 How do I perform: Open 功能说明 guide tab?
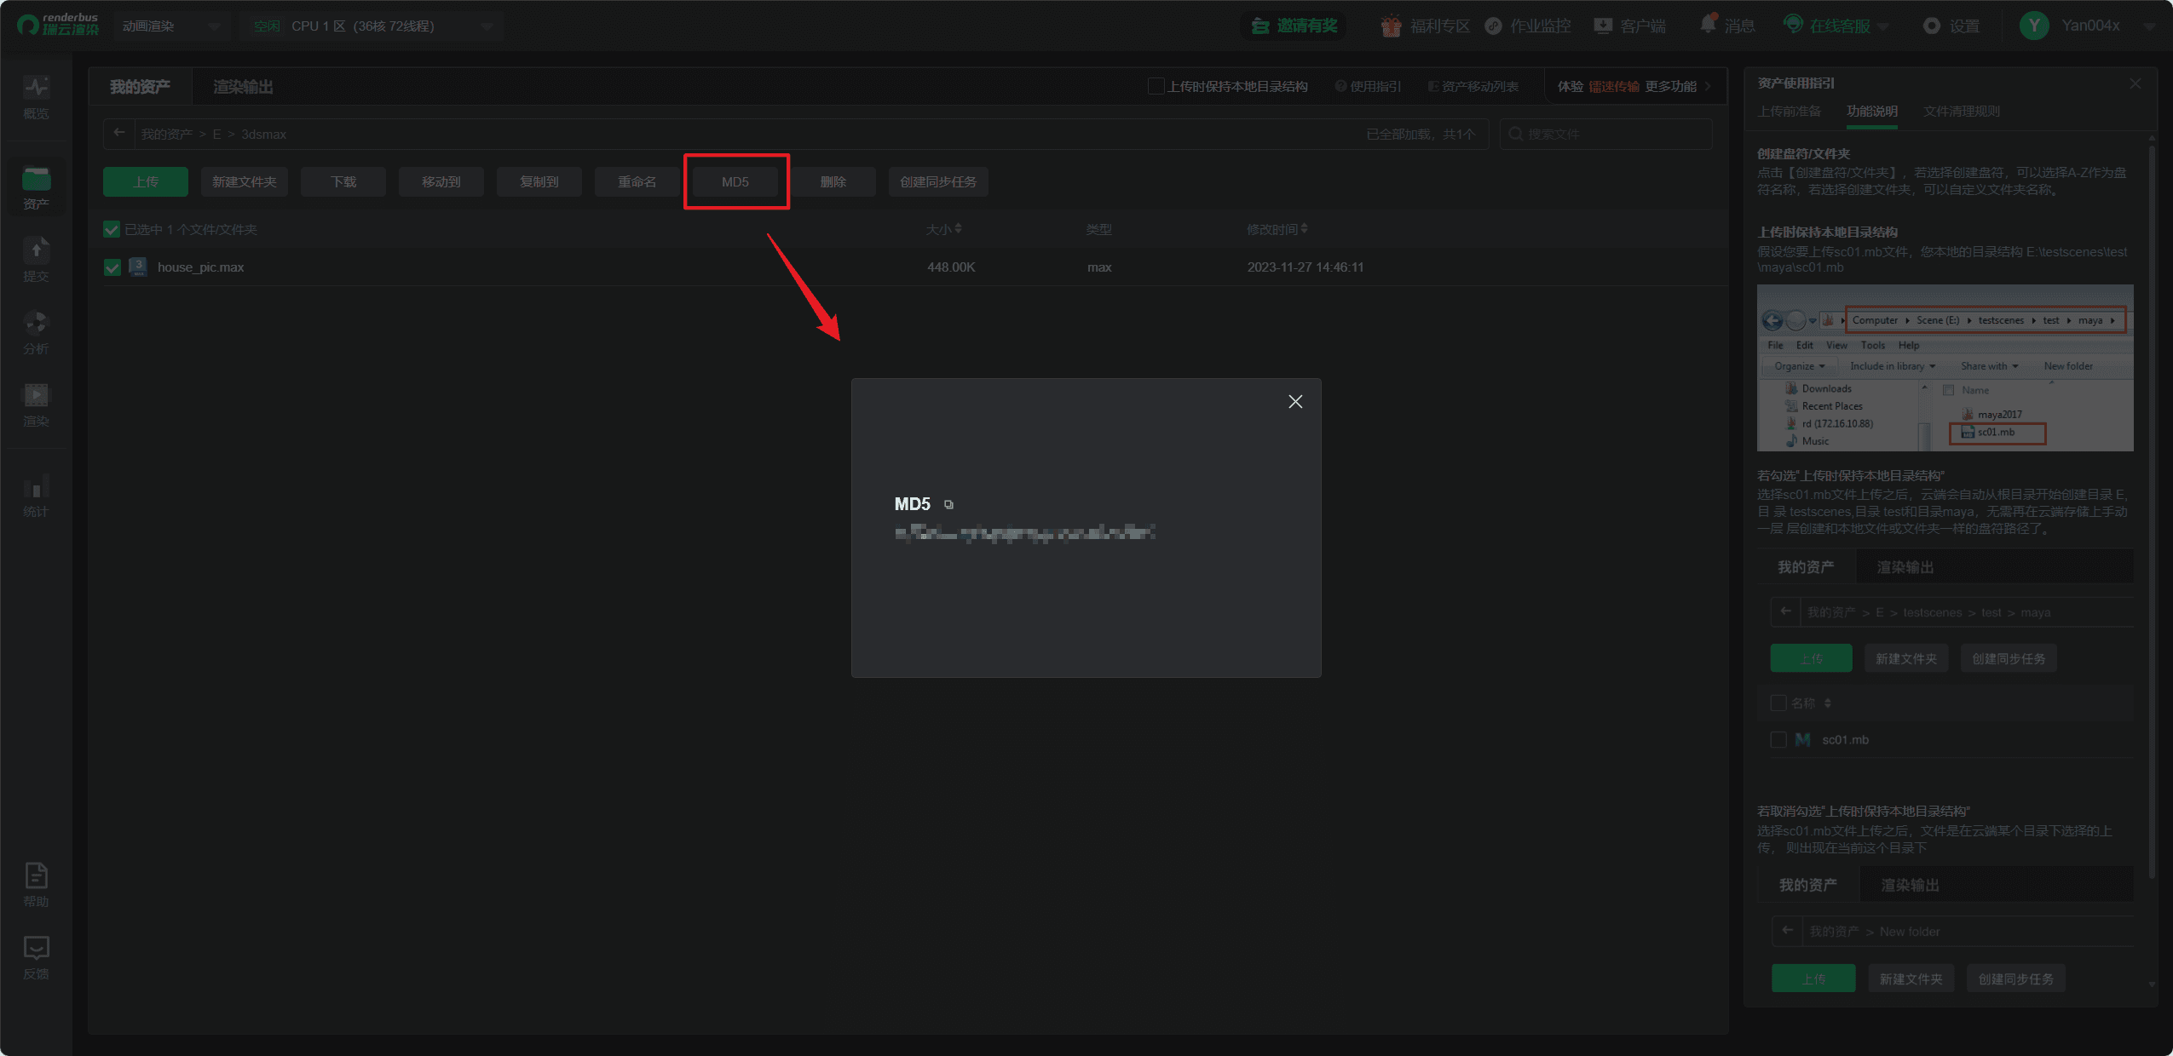[1872, 112]
